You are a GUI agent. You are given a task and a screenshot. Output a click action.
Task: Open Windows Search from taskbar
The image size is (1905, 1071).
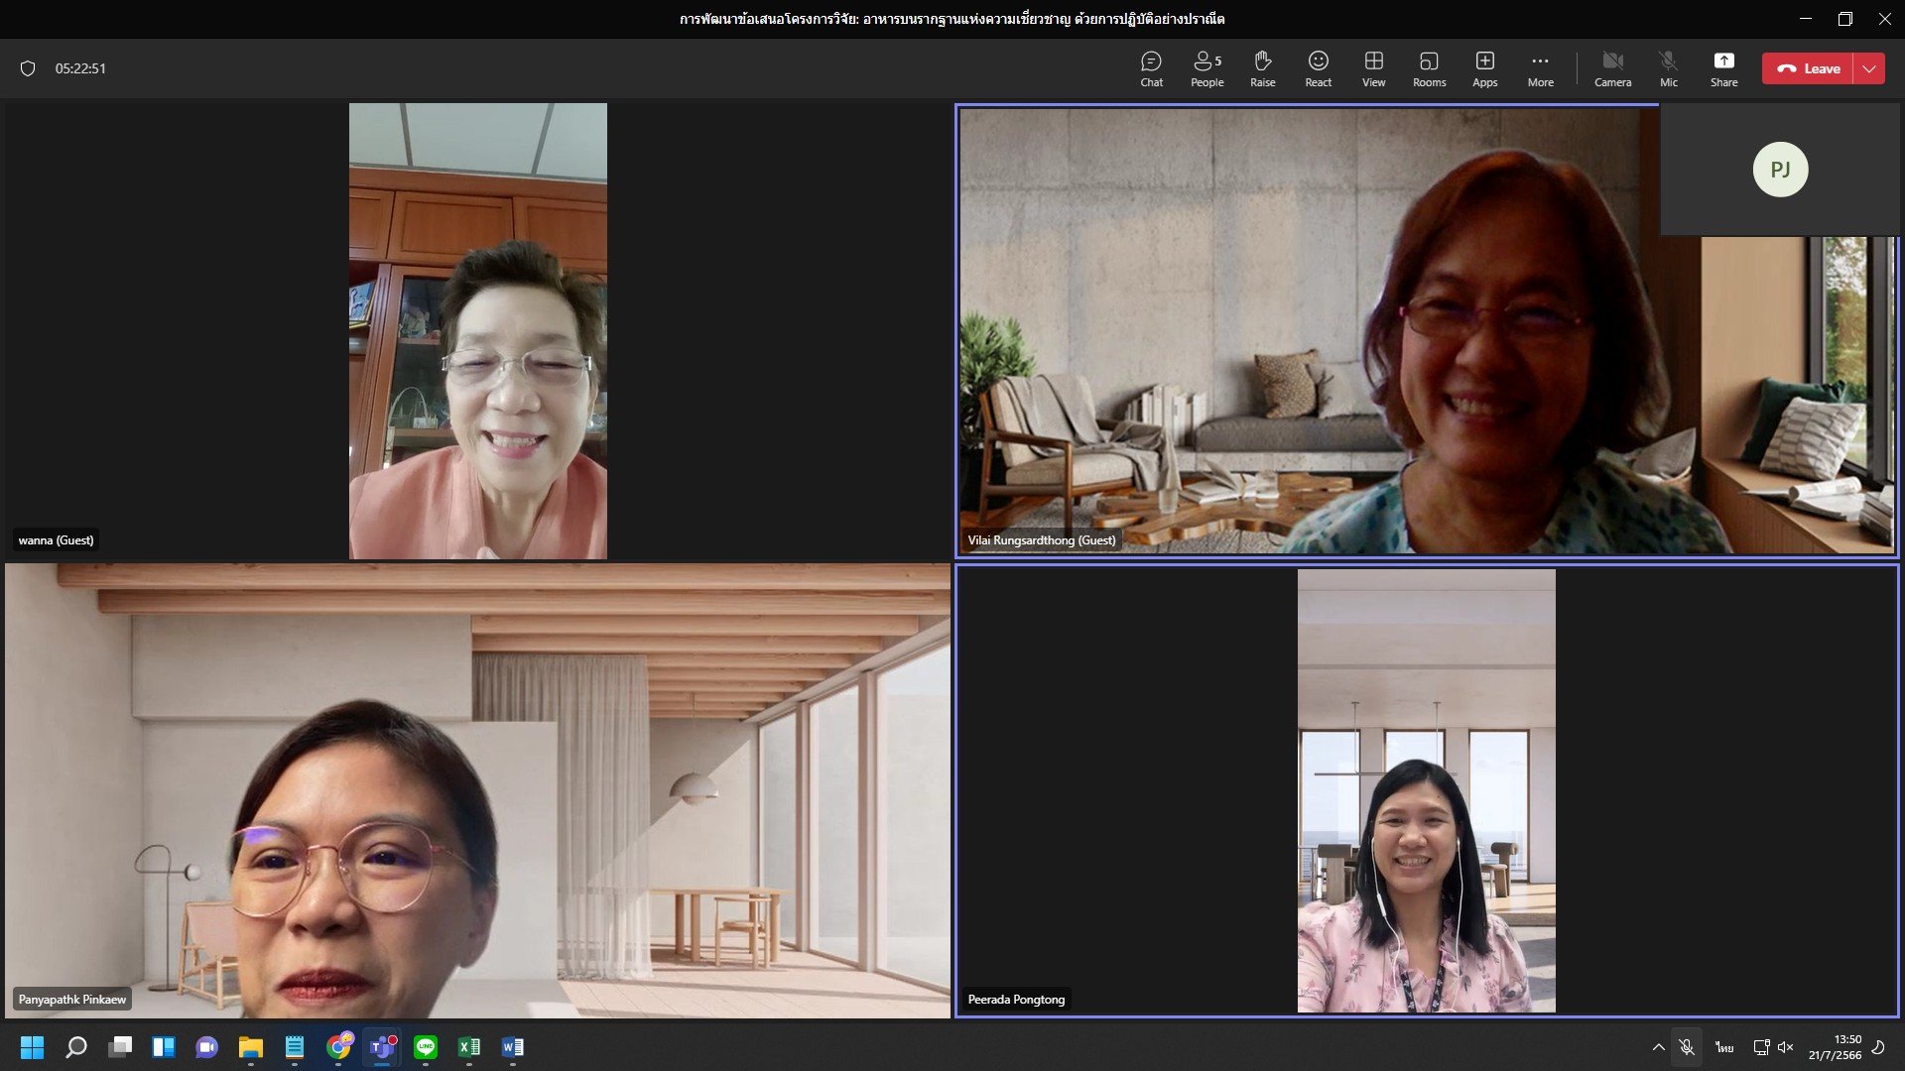(76, 1047)
